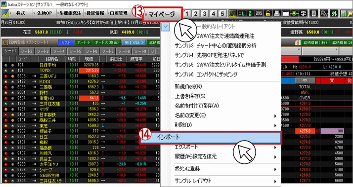Screen dimensions: 353x187
Task: Switch to シート2 tab
Action: pos(27,51)
